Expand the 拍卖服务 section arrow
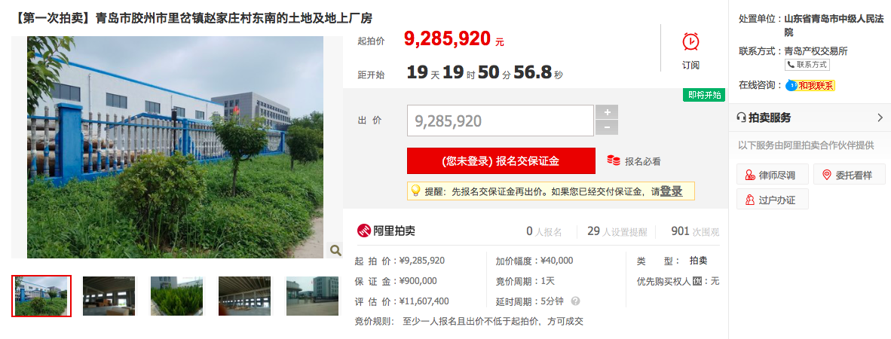This screenshot has width=891, height=339. pos(880,118)
